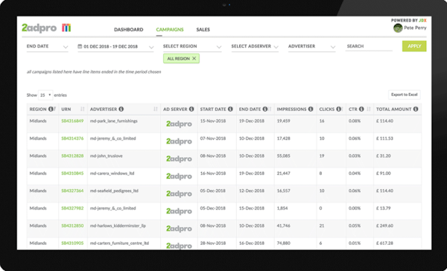The height and width of the screenshot is (271, 447).
Task: Click 2adpro ad server logo for md-carera_windows_ltd
Action: point(179,176)
